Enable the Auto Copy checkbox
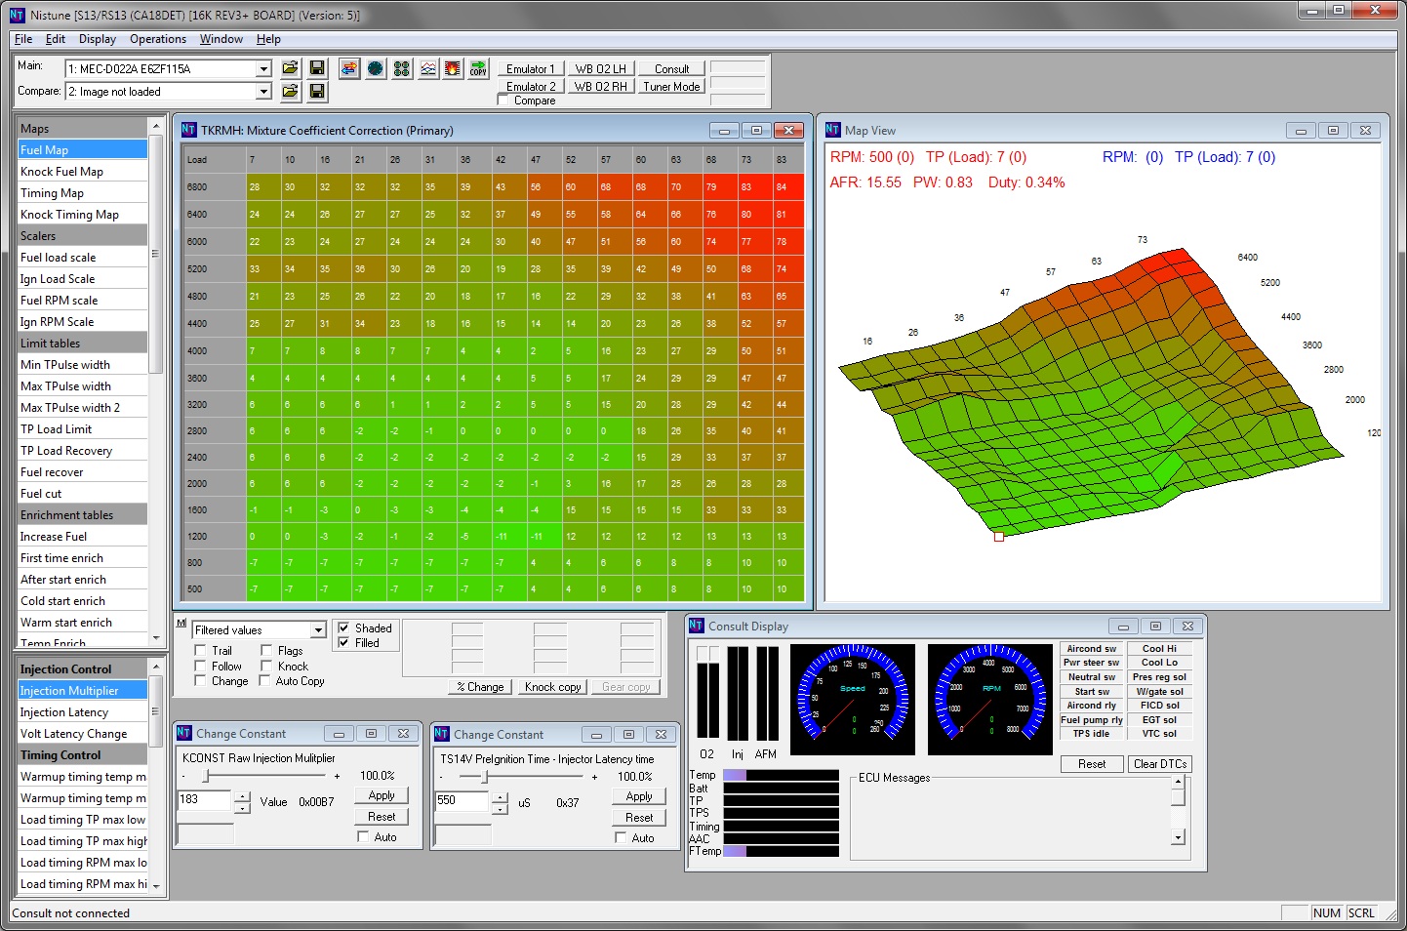Screen dimensions: 1407x931 tap(264, 681)
